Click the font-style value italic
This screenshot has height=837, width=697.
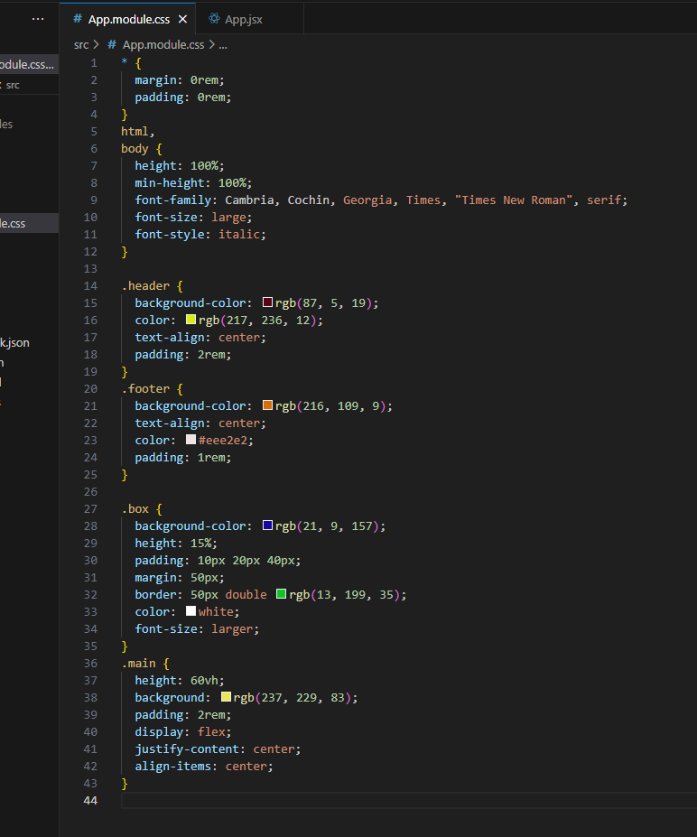point(239,235)
